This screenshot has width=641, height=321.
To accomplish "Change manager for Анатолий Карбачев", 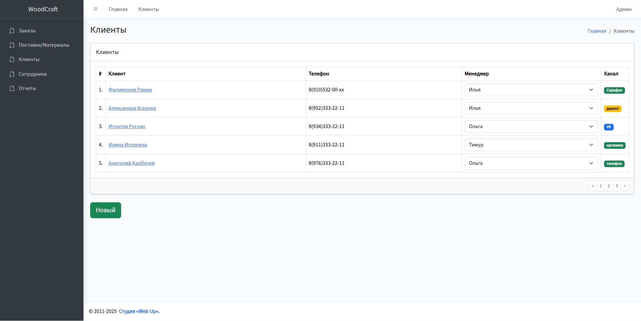I will point(531,163).
